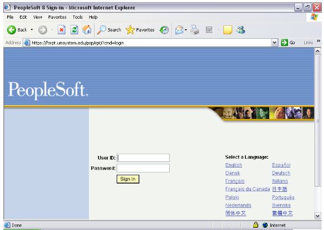
Task: Select Français du Canada link
Action: [x=248, y=189]
